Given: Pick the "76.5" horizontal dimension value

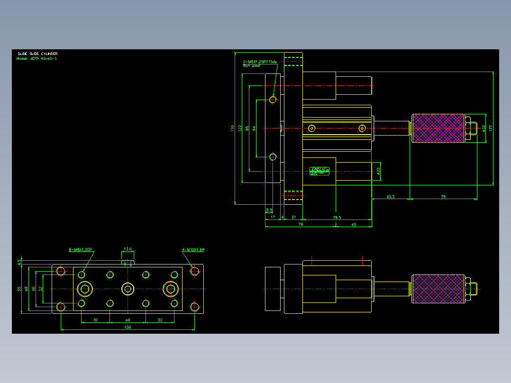Looking at the screenshot, I should click(x=337, y=218).
